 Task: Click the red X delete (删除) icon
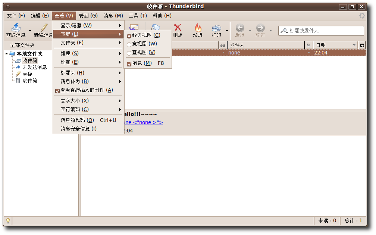point(178,27)
